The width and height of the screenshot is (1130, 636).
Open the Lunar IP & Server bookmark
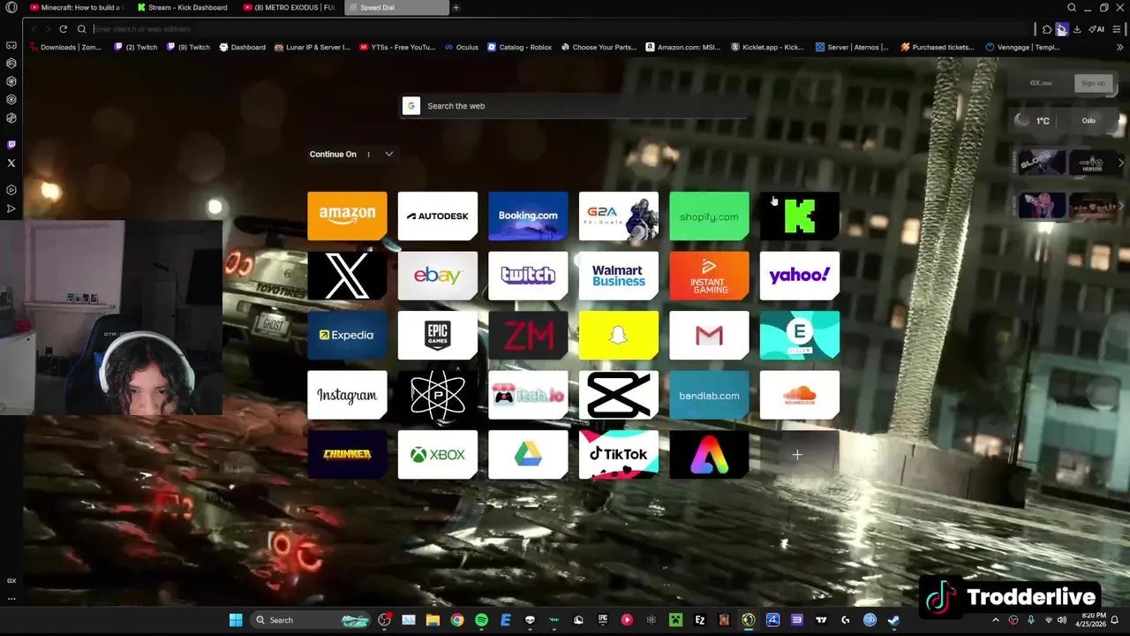(x=312, y=47)
